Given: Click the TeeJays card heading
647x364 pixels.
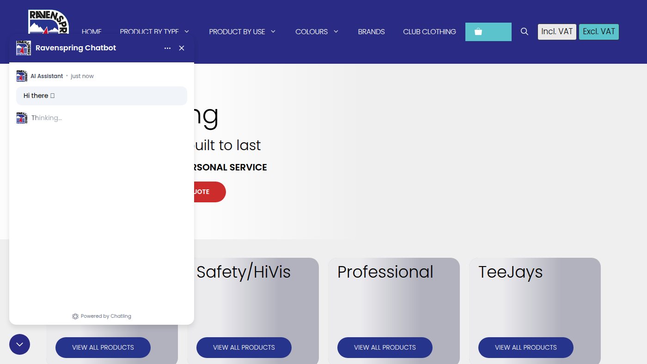Looking at the screenshot, I should click(x=511, y=272).
